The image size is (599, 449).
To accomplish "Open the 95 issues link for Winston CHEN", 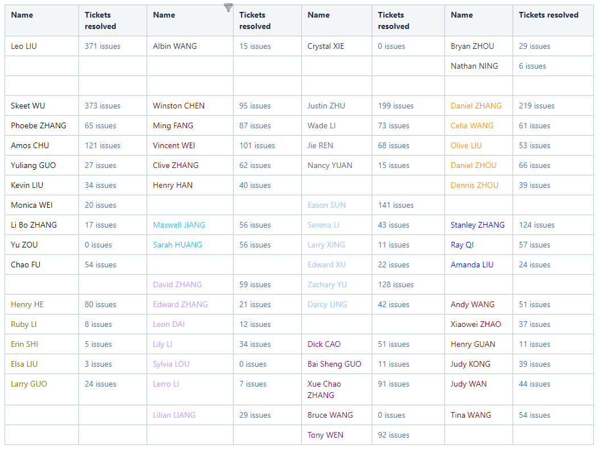I will [255, 106].
